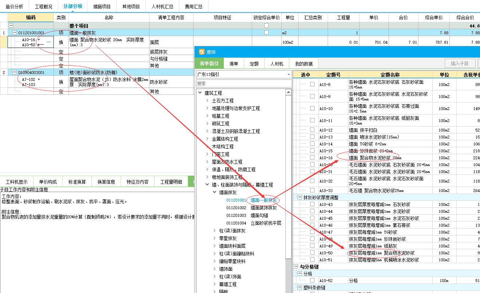480x293 pixels.
Task: Show the 工料机显示 bottom tab
Action: tap(17, 182)
